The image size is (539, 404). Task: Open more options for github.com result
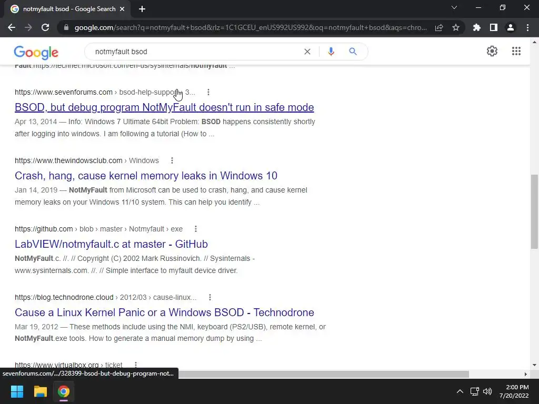click(x=196, y=229)
